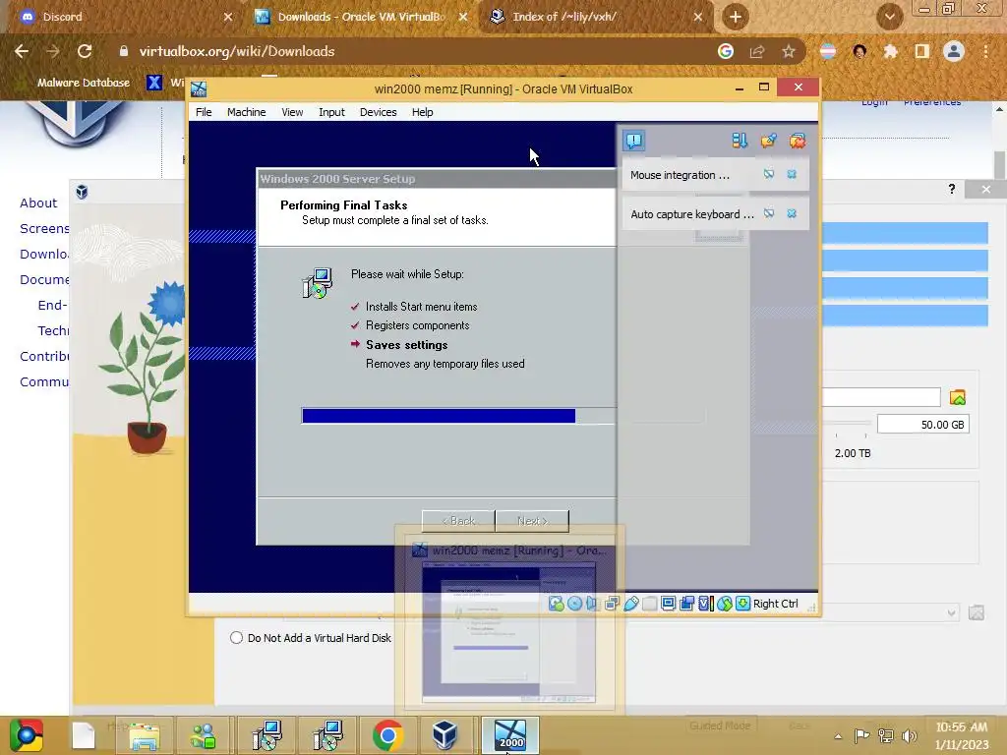Click the mouse integration status icon
This screenshot has height=755, width=1007.
725,604
